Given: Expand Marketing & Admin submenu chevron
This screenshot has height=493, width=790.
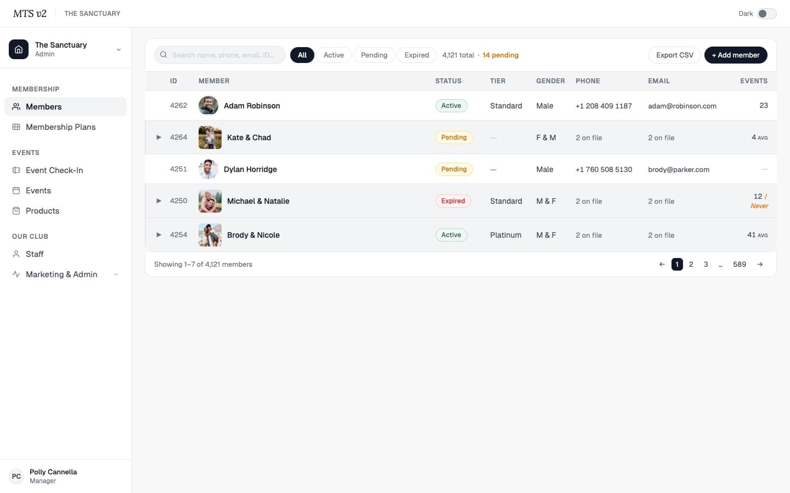Looking at the screenshot, I should [x=116, y=274].
